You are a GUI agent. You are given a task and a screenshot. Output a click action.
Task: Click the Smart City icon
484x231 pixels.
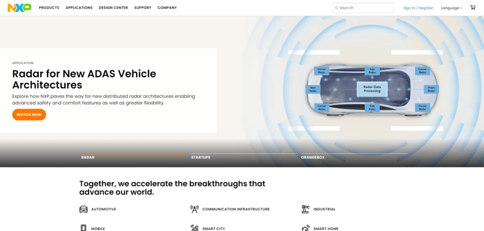pyautogui.click(x=194, y=228)
